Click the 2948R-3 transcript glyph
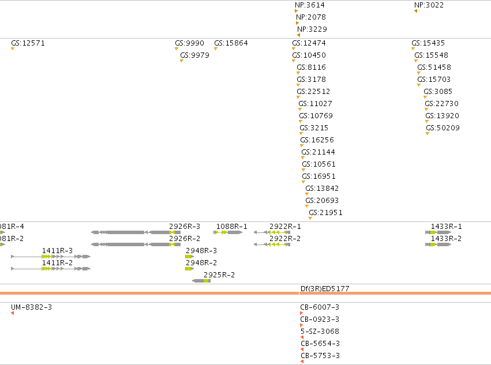Viewport: 491px width, 365px height. click(x=189, y=257)
